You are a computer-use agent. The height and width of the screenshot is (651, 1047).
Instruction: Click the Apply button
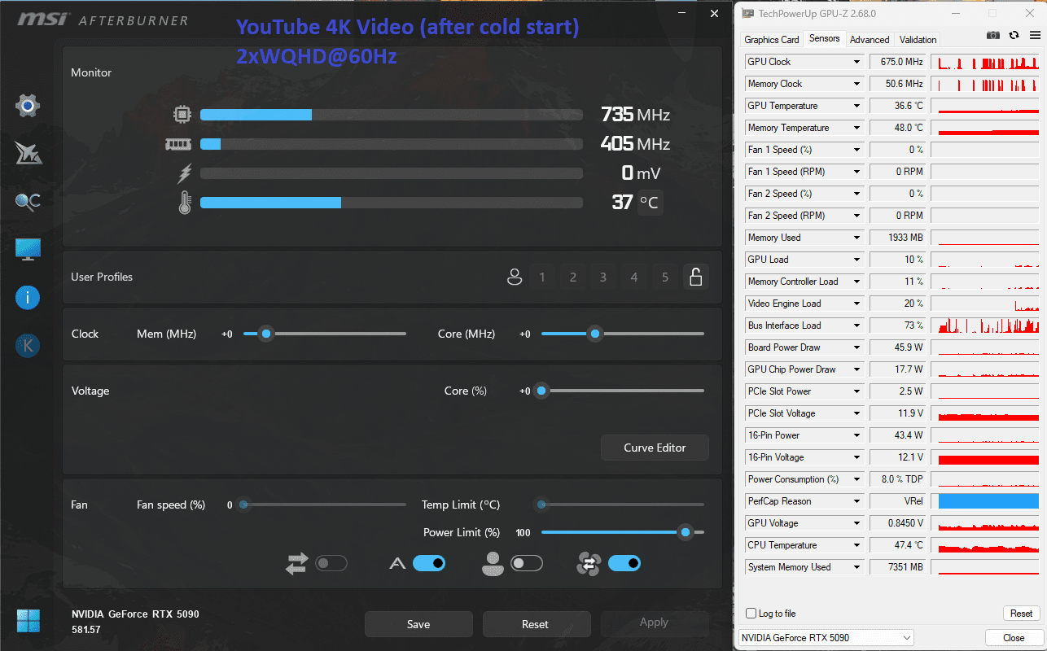click(x=654, y=623)
